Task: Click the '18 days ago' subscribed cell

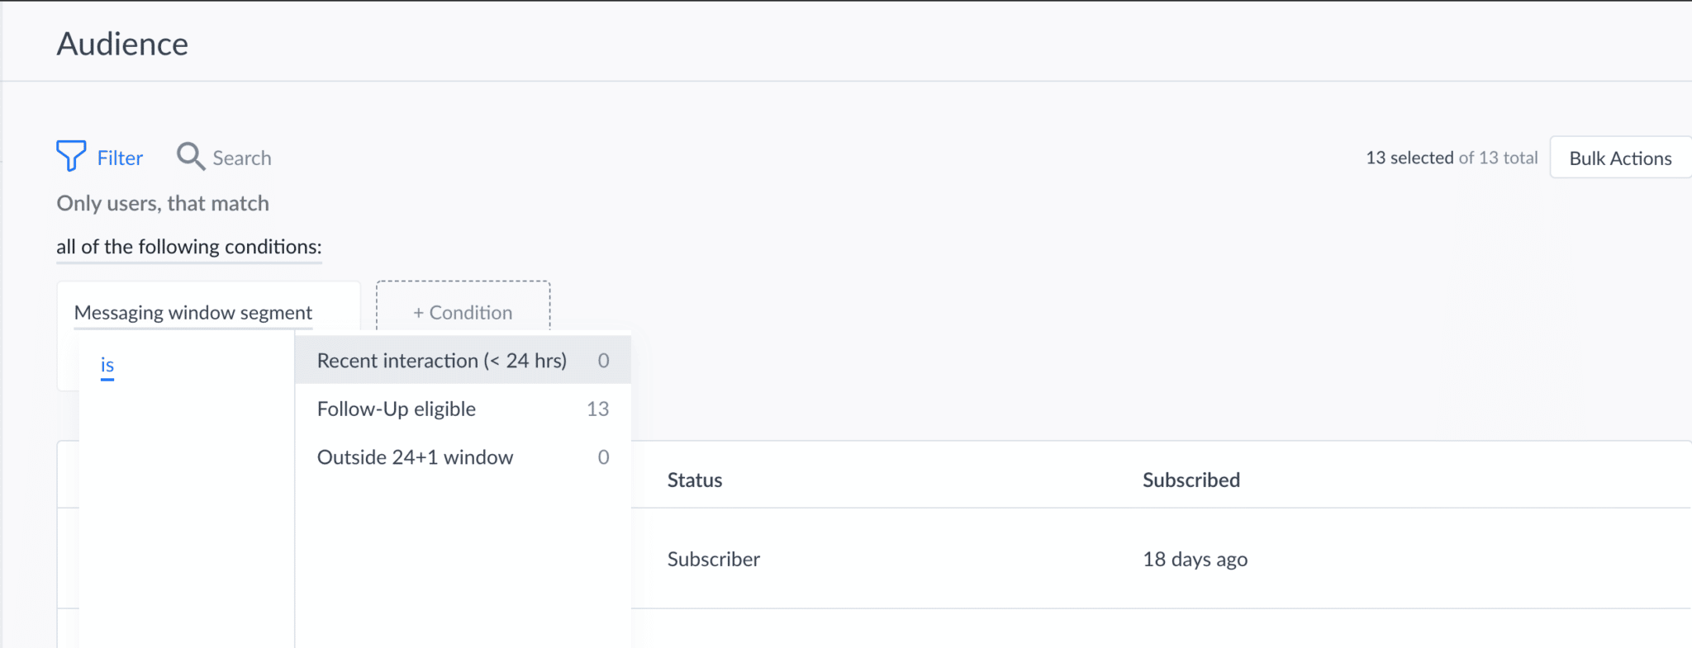Action: coord(1195,560)
